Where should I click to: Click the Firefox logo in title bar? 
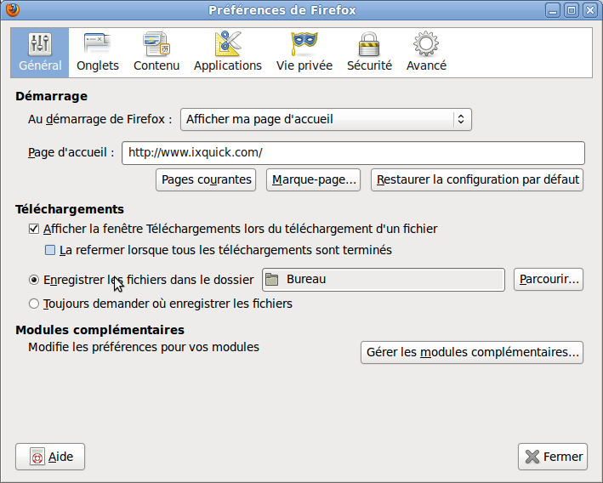pos(12,9)
